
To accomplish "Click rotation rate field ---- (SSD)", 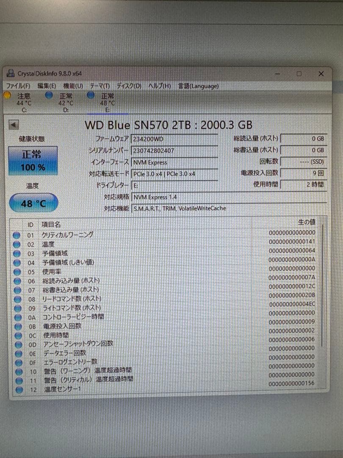I will pos(304,162).
